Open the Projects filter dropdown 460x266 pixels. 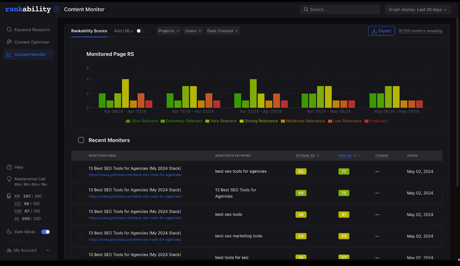tap(169, 31)
